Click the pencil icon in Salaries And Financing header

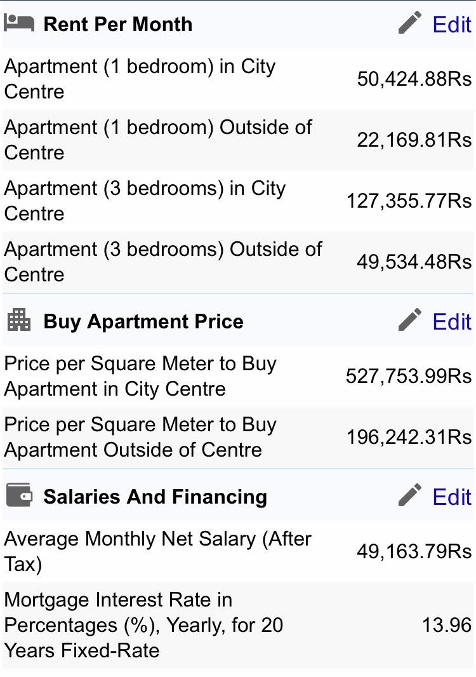click(x=410, y=495)
